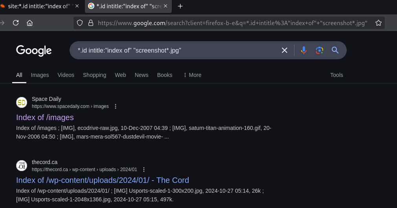Click spacedaily.com images URL breadcrumb

click(70, 106)
